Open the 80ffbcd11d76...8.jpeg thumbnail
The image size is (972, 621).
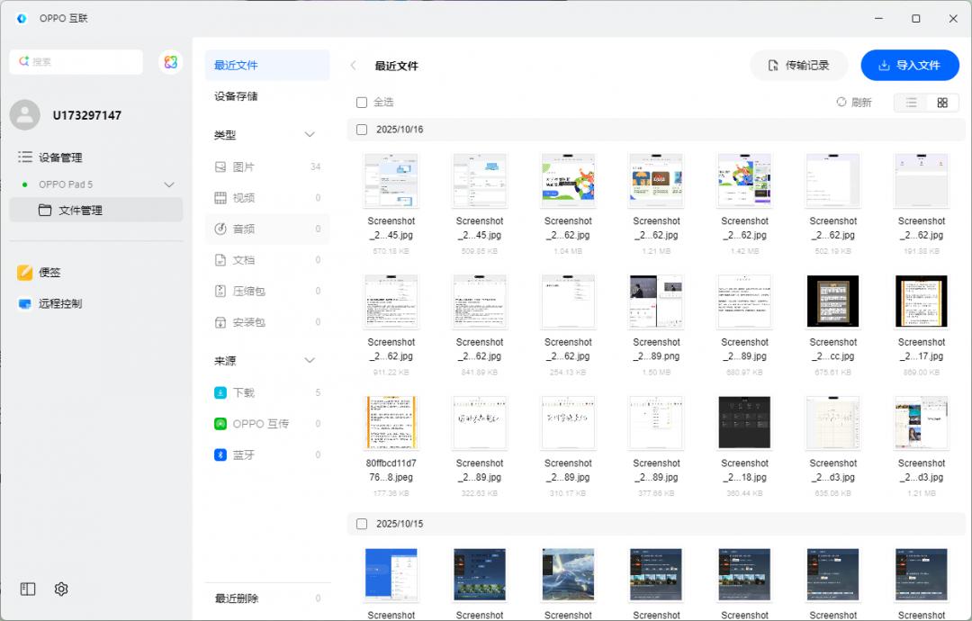pyautogui.click(x=391, y=422)
